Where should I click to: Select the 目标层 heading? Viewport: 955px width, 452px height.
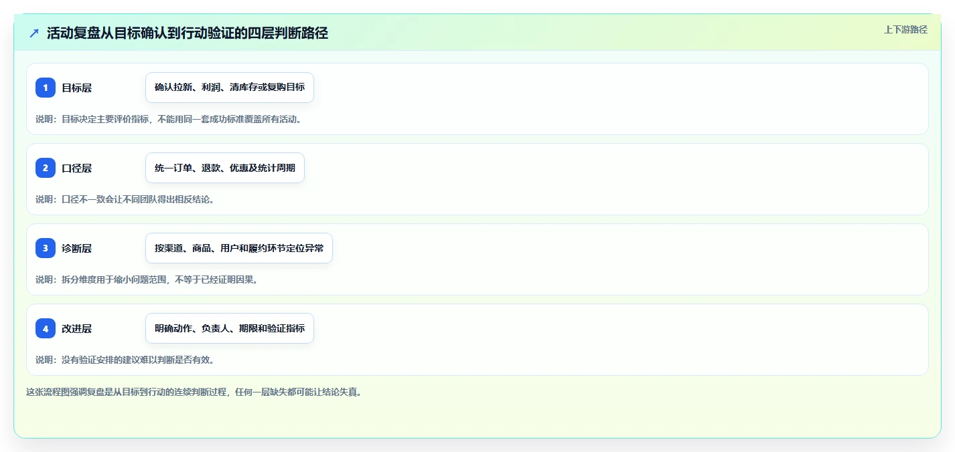click(x=77, y=88)
